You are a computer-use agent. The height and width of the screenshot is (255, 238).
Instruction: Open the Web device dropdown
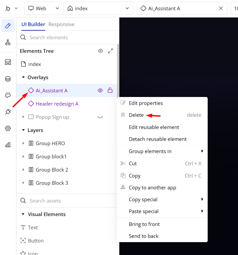click(44, 8)
